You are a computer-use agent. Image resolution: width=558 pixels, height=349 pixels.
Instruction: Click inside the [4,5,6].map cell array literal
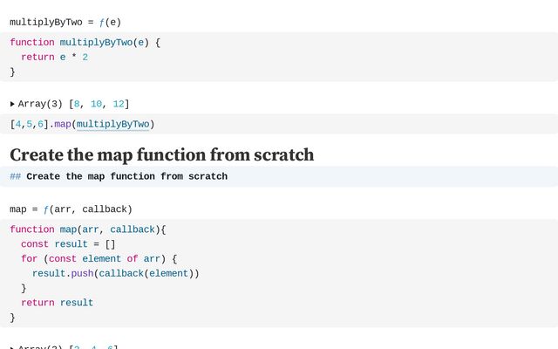tap(28, 124)
